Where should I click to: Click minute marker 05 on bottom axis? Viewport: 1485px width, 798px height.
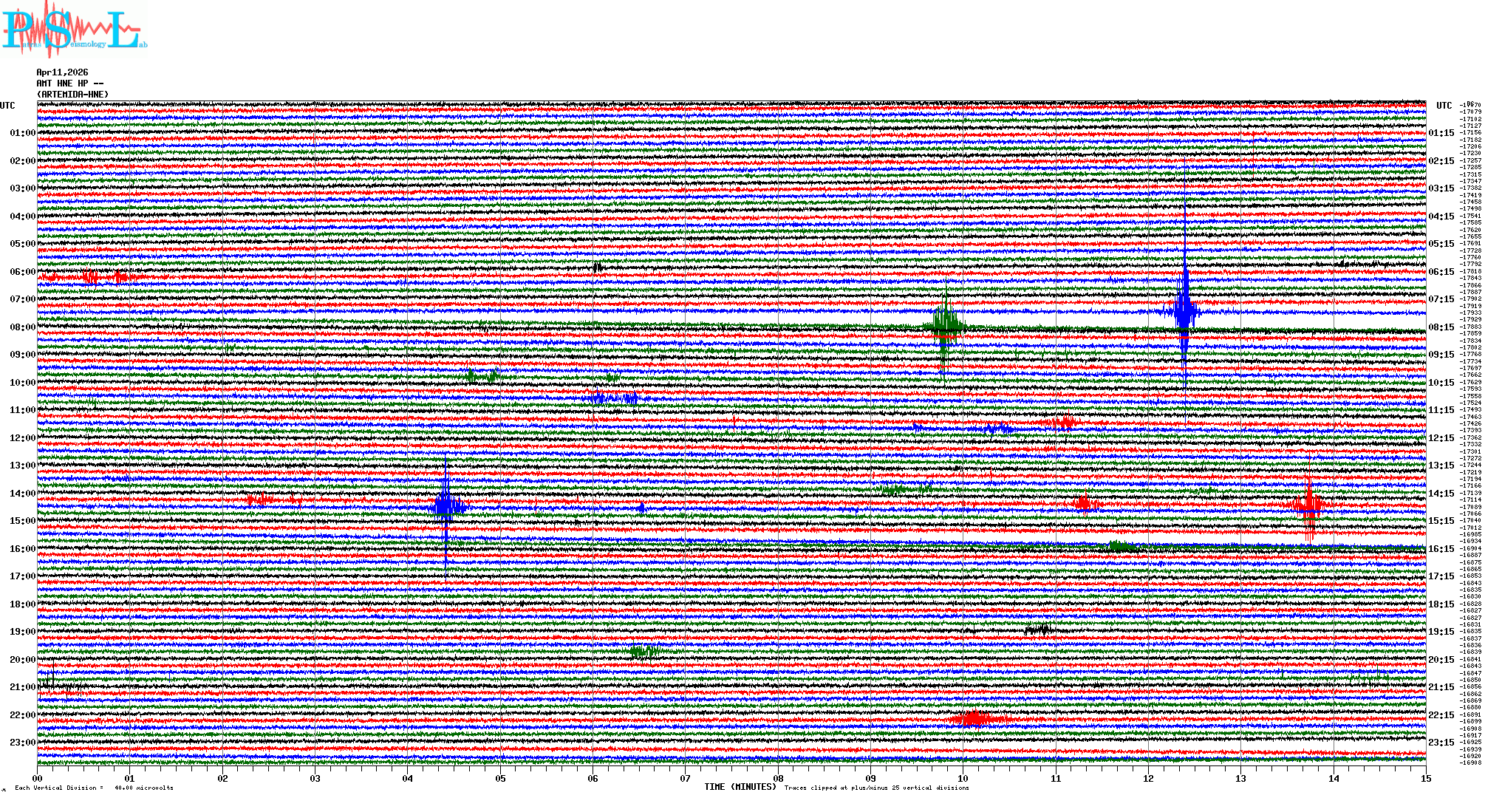click(500, 779)
